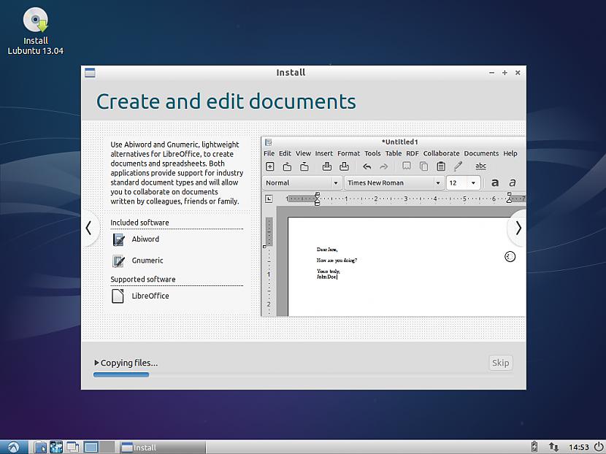Click the bold 'a' formatting icon
This screenshot has height=454, width=606.
click(x=495, y=182)
